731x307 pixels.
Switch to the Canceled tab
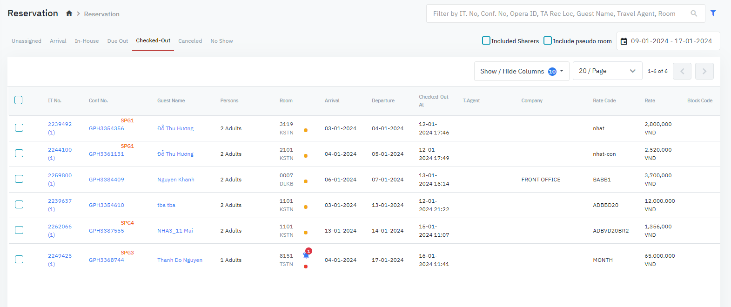[190, 41]
